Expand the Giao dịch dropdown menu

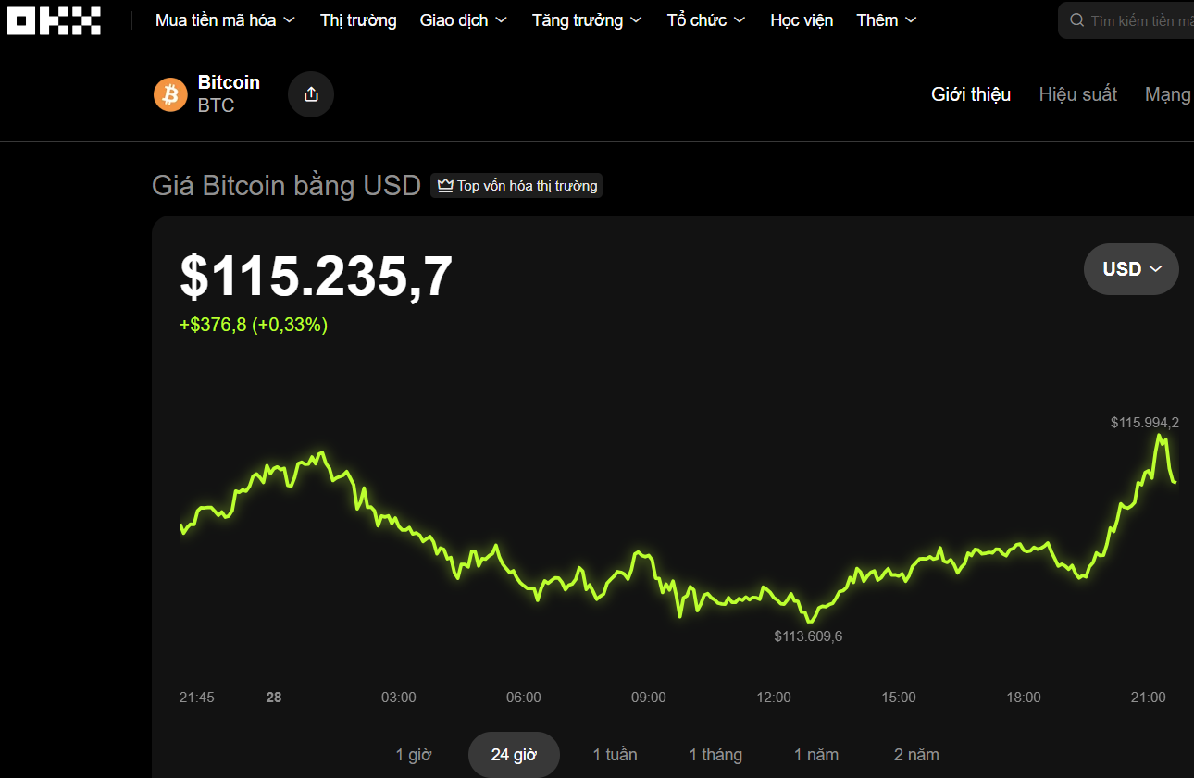pyautogui.click(x=463, y=20)
